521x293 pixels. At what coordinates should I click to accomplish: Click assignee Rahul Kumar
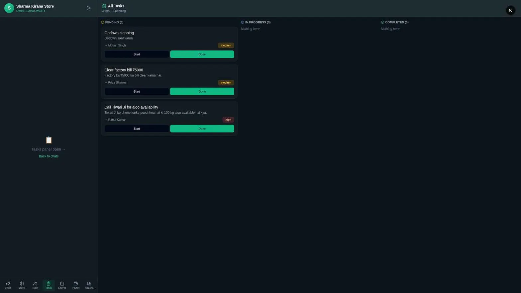[117, 120]
